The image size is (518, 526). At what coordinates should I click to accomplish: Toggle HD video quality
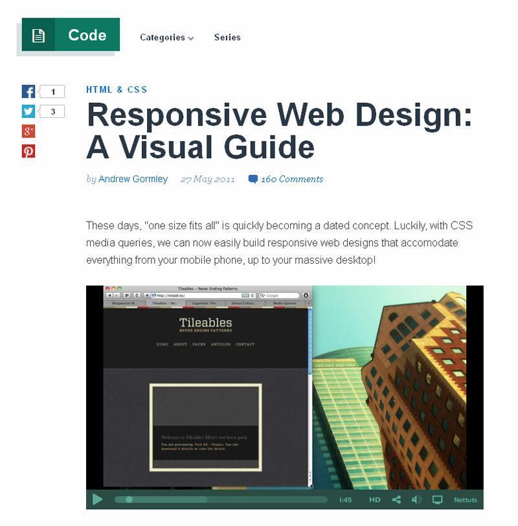[x=374, y=499]
